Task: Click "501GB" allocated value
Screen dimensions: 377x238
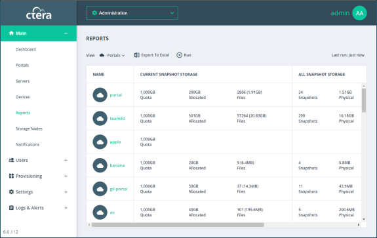Action: (x=194, y=115)
